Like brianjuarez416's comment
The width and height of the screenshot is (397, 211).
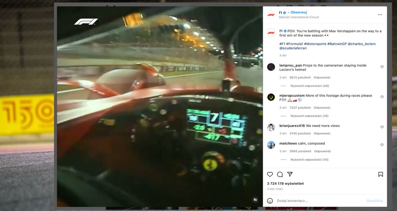[382, 127]
